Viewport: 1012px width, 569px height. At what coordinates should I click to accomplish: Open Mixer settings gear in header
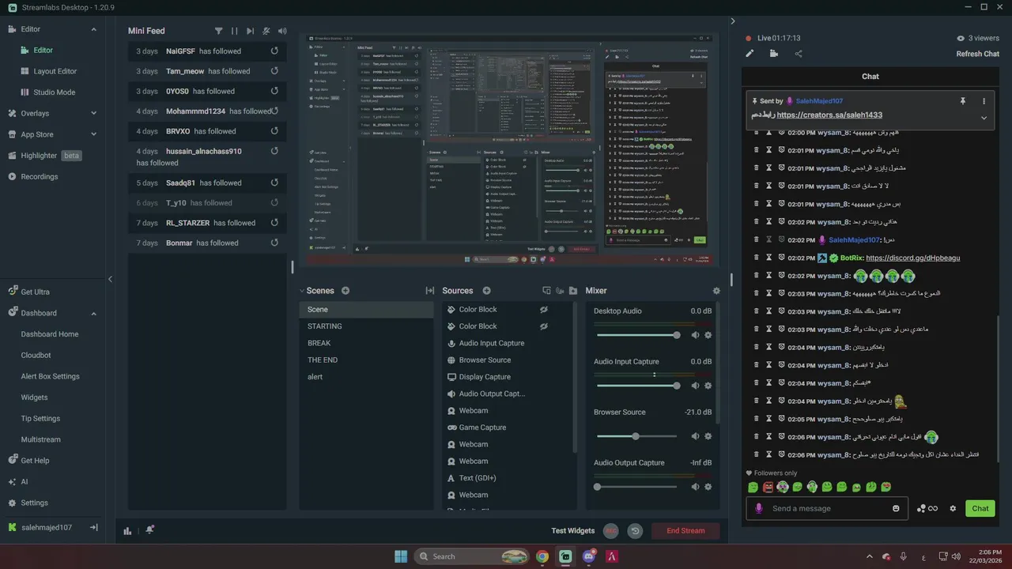(x=716, y=291)
